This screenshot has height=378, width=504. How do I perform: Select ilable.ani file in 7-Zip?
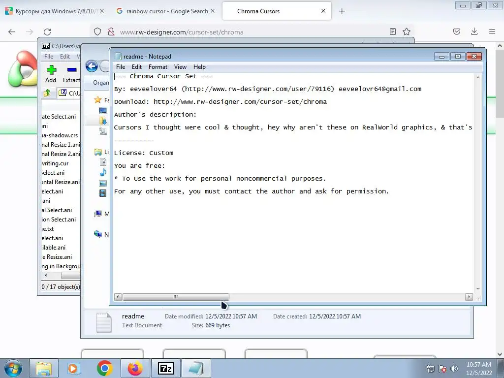click(x=54, y=248)
